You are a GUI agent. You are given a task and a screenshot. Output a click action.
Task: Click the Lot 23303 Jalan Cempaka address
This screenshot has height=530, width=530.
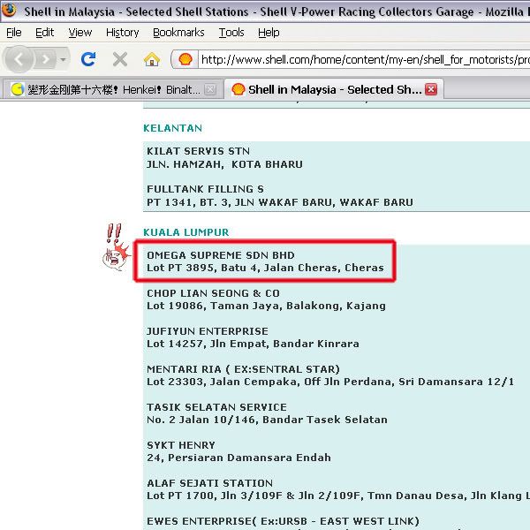(x=330, y=382)
